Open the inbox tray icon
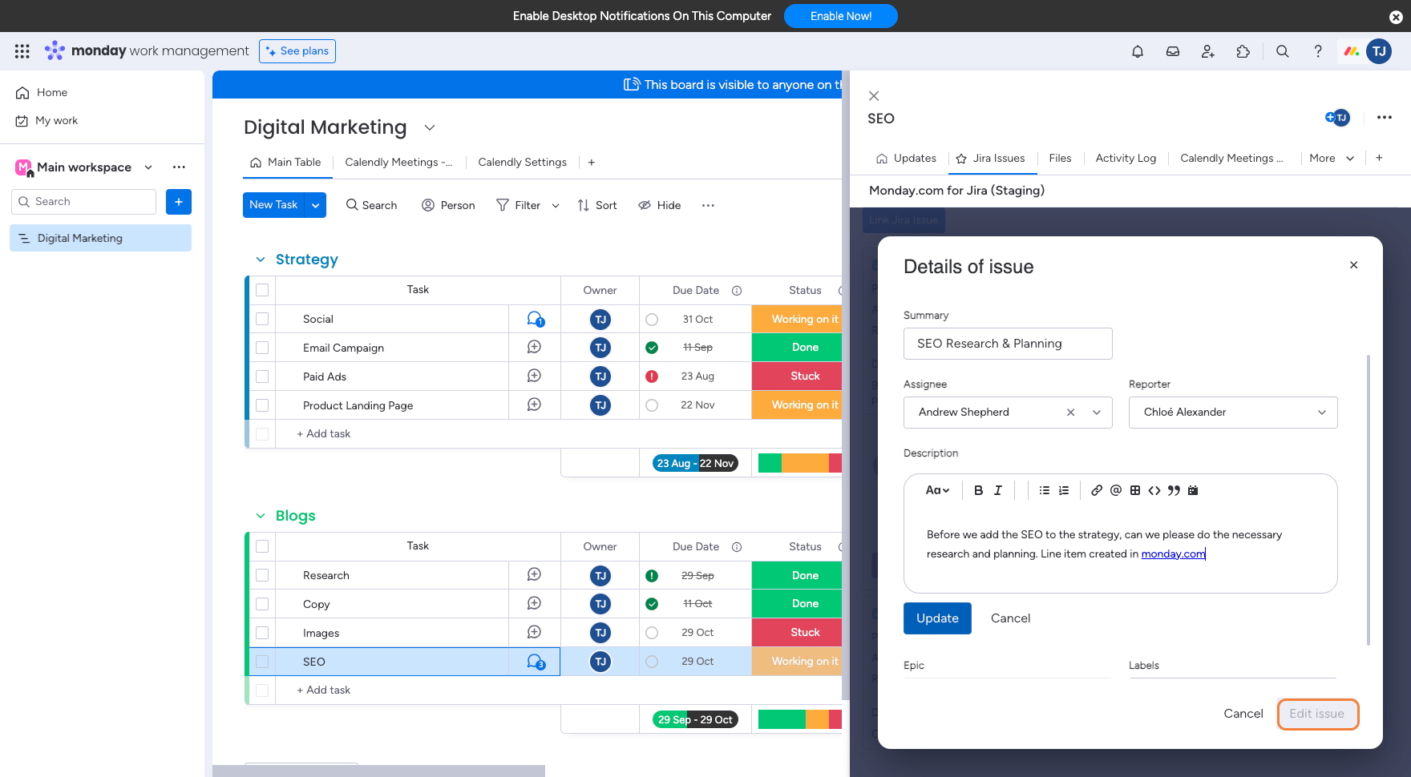This screenshot has height=777, width=1411. pos(1172,51)
